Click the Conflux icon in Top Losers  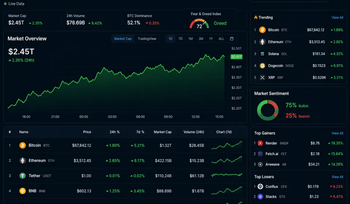[260, 187]
